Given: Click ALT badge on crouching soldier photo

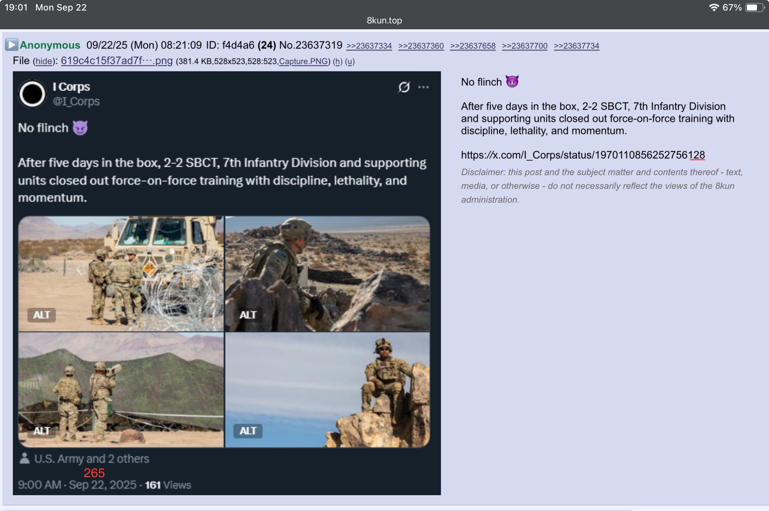Looking at the screenshot, I should pos(248,315).
